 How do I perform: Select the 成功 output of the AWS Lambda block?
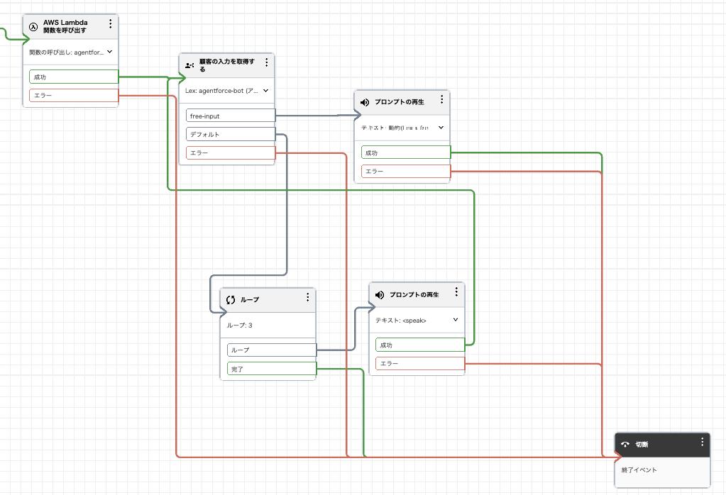coord(74,77)
